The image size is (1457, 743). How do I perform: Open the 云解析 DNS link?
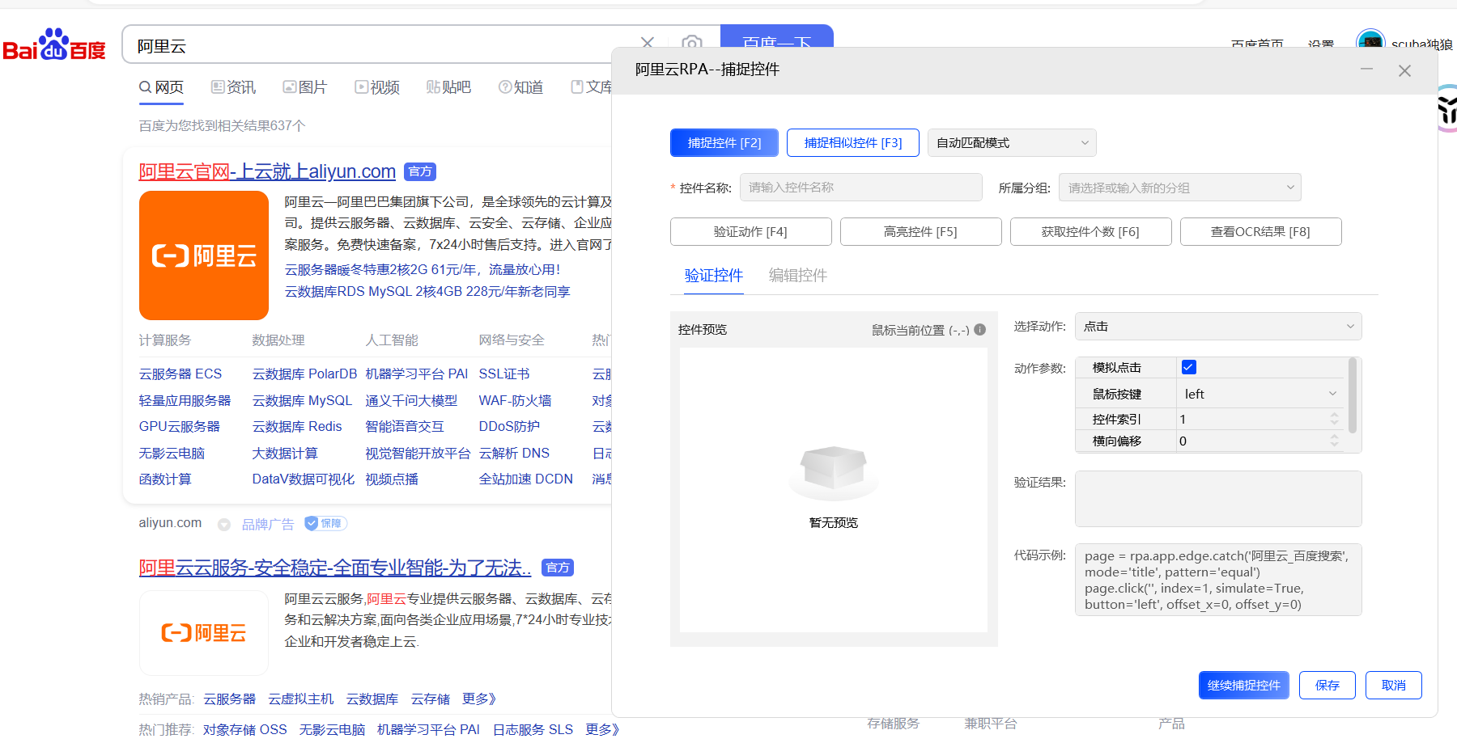point(514,454)
